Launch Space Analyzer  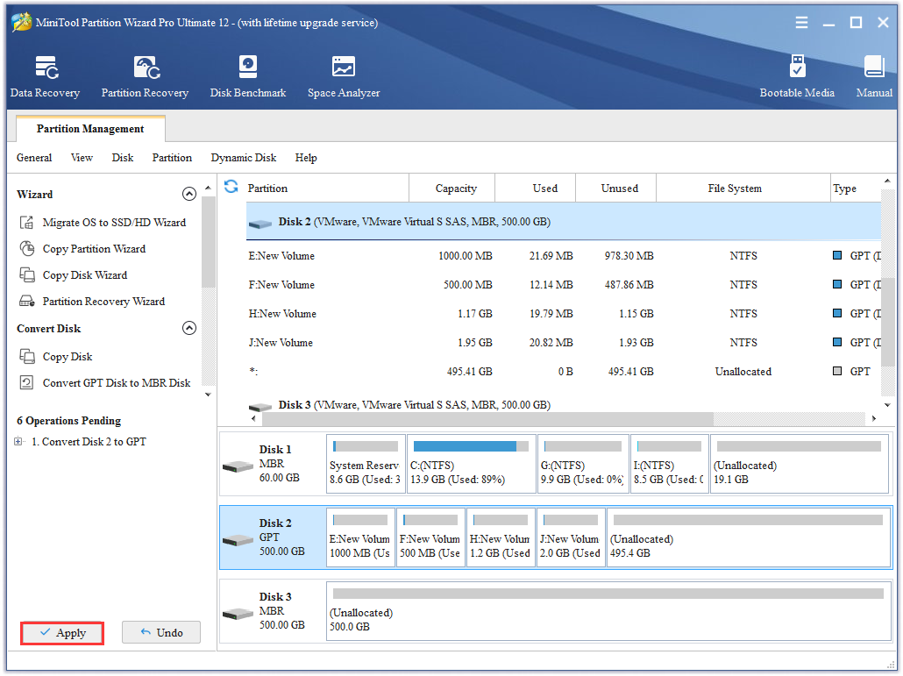pos(344,76)
